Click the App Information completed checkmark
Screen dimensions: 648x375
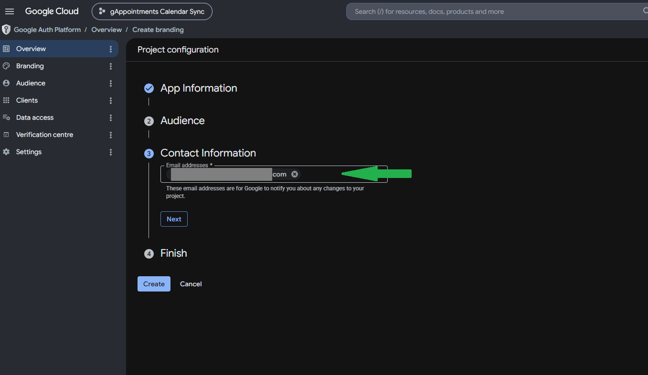point(149,88)
